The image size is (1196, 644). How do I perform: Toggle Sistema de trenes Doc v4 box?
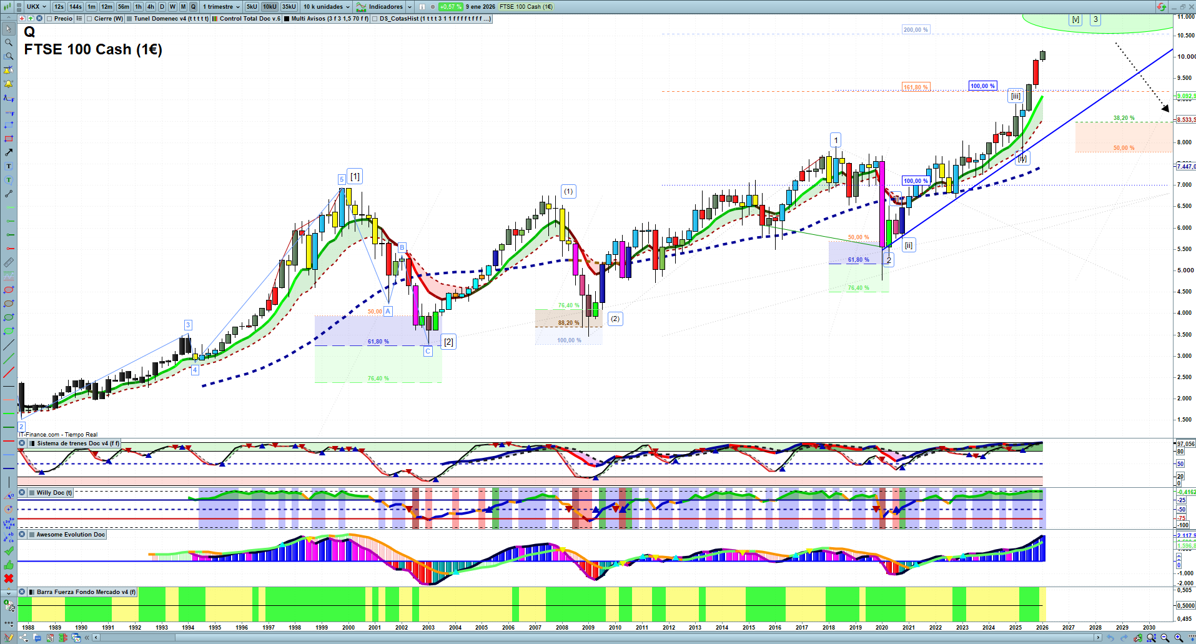(x=32, y=443)
